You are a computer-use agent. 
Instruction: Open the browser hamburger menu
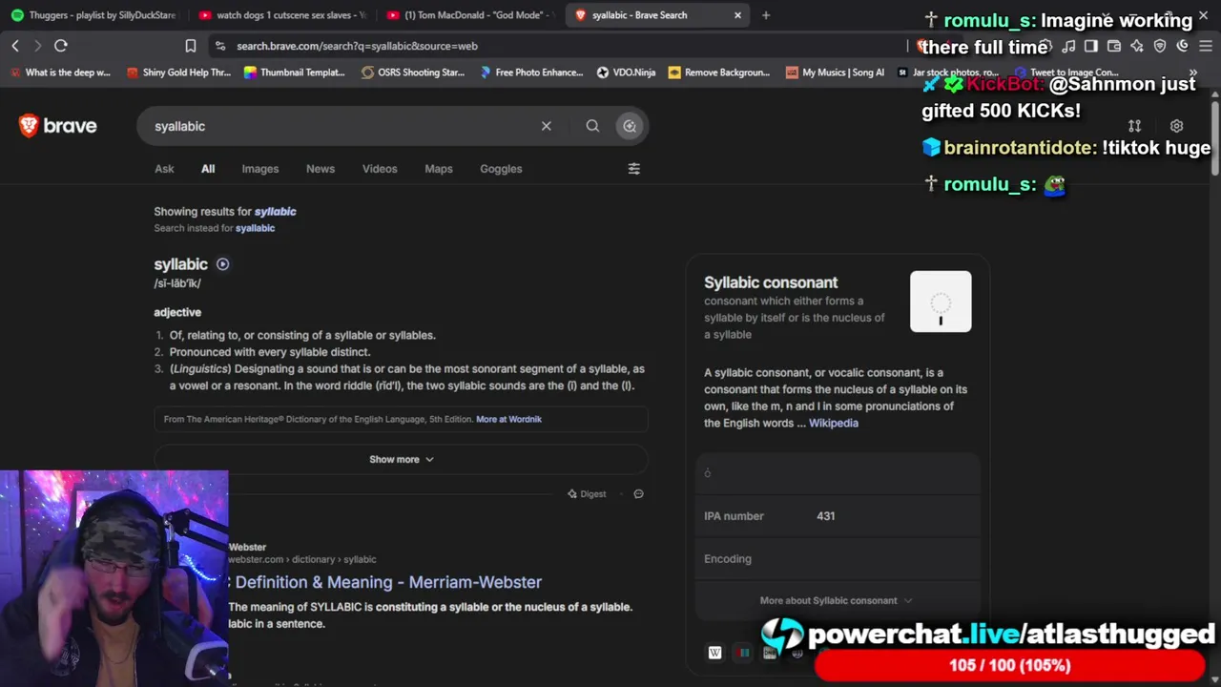click(x=1206, y=46)
